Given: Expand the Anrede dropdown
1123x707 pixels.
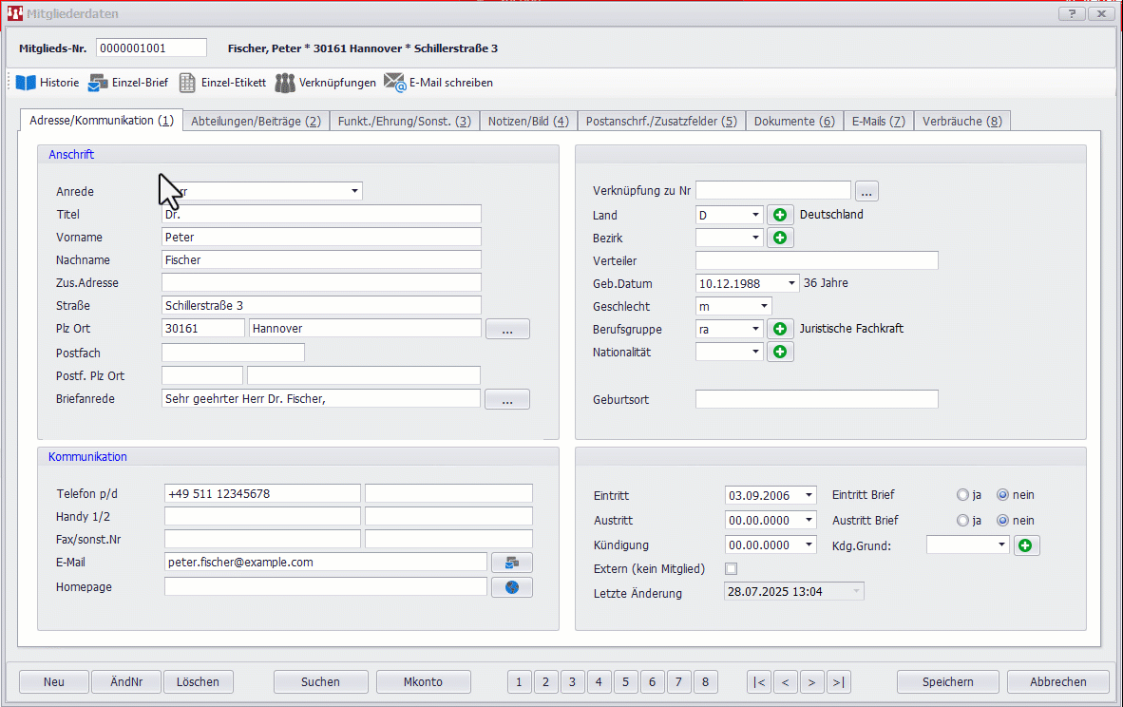Looking at the screenshot, I should click(354, 191).
